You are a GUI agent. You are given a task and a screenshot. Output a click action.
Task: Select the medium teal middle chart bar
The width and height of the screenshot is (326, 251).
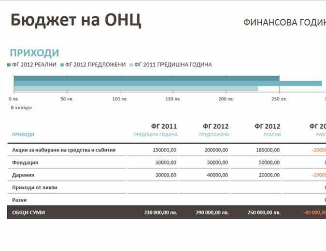click(168, 84)
